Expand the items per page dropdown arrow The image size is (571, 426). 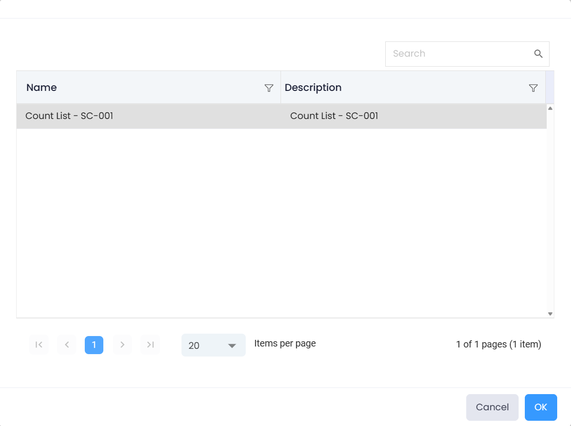(x=232, y=346)
